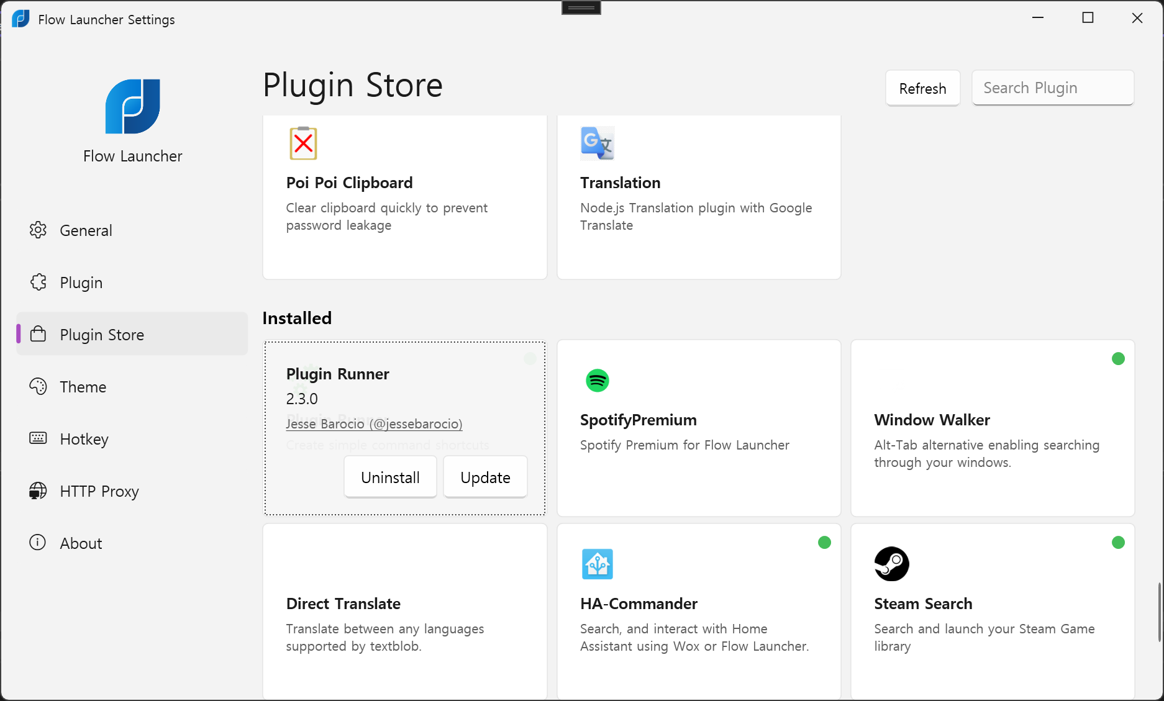This screenshot has width=1164, height=701.
Task: Click the Plugin Runner title text
Action: pyautogui.click(x=337, y=374)
